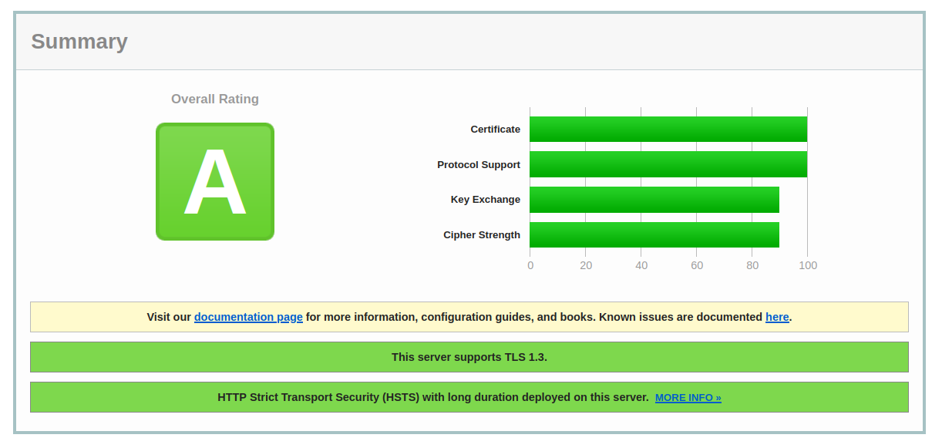Click the TLS 1.3 support notice
Image resolution: width=942 pixels, height=438 pixels.
click(469, 357)
